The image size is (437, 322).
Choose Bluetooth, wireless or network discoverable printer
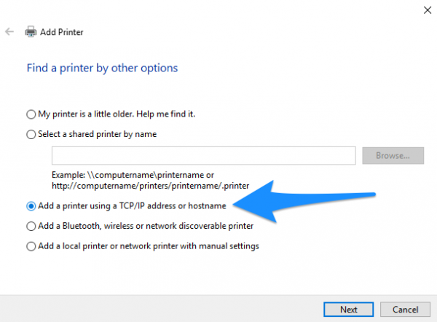(31, 226)
